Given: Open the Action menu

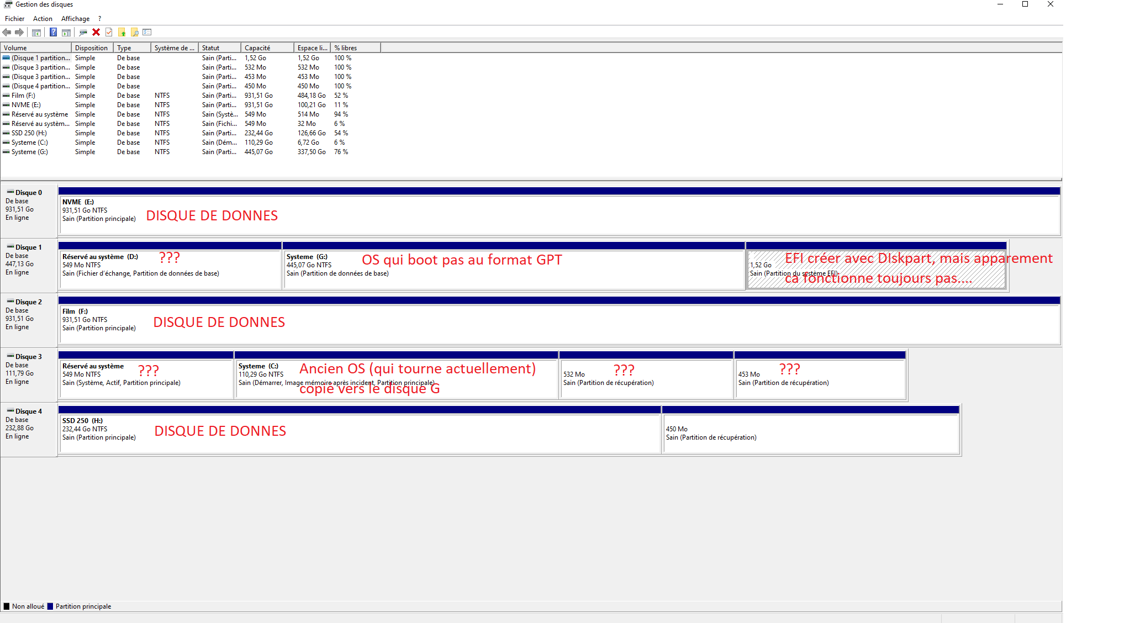Looking at the screenshot, I should (43, 19).
